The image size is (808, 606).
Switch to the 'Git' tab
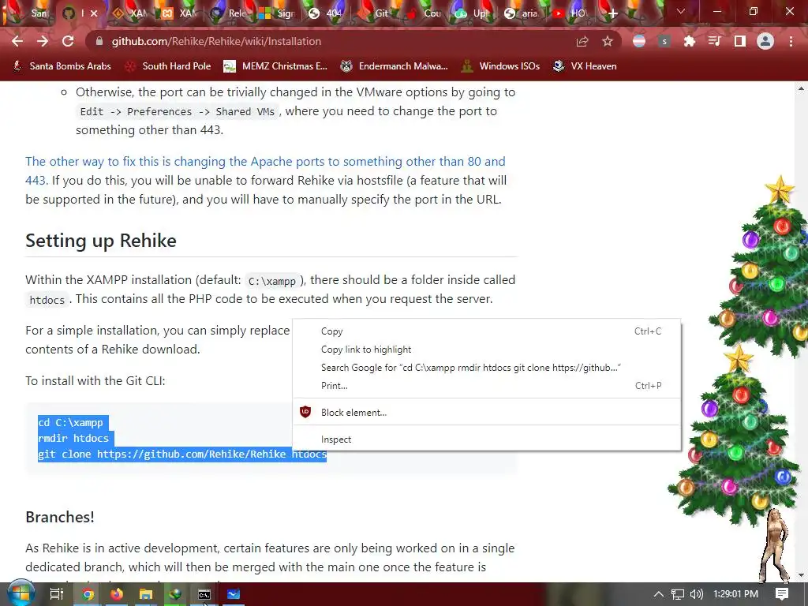point(375,13)
